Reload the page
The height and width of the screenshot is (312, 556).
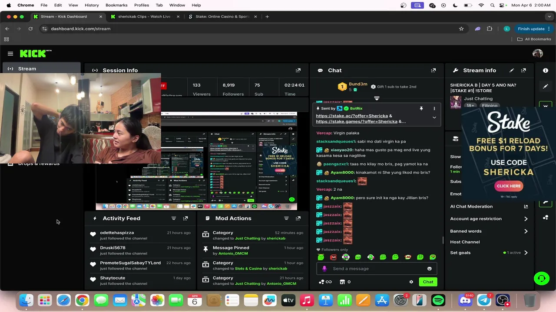point(30,29)
